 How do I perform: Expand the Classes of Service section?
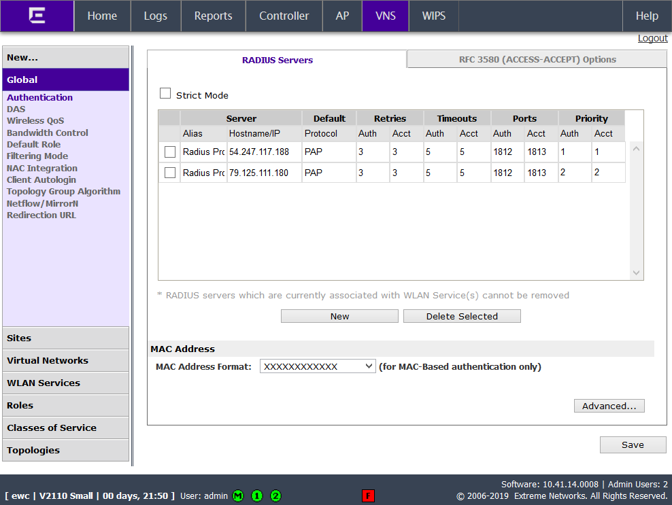[65, 428]
